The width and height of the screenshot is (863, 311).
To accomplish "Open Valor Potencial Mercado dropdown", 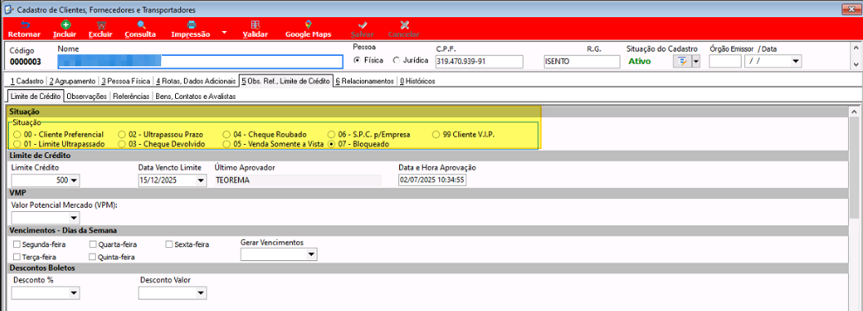I will [x=74, y=218].
